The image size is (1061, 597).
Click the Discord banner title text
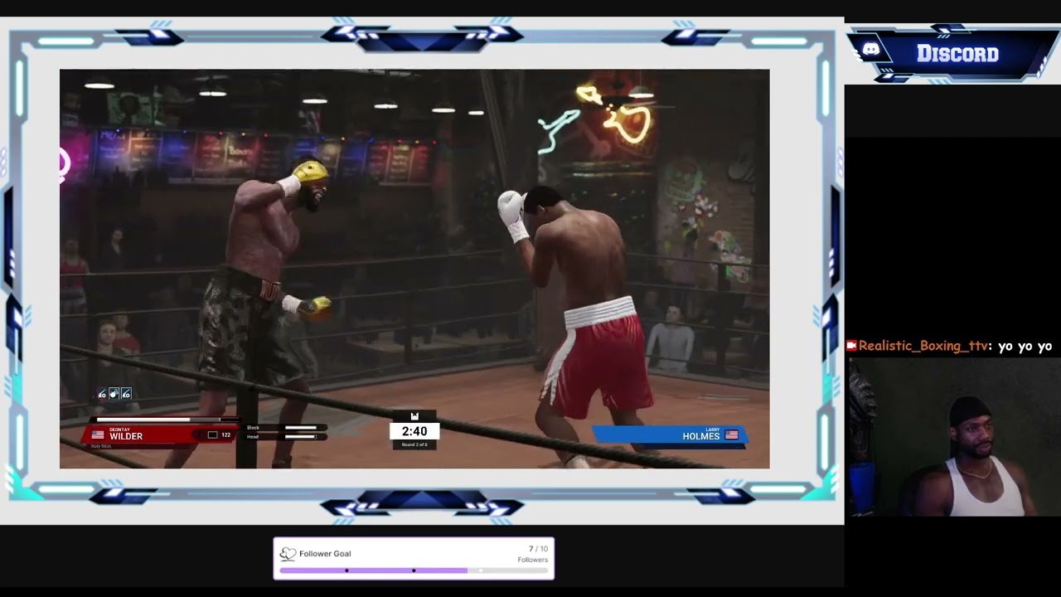point(957,54)
